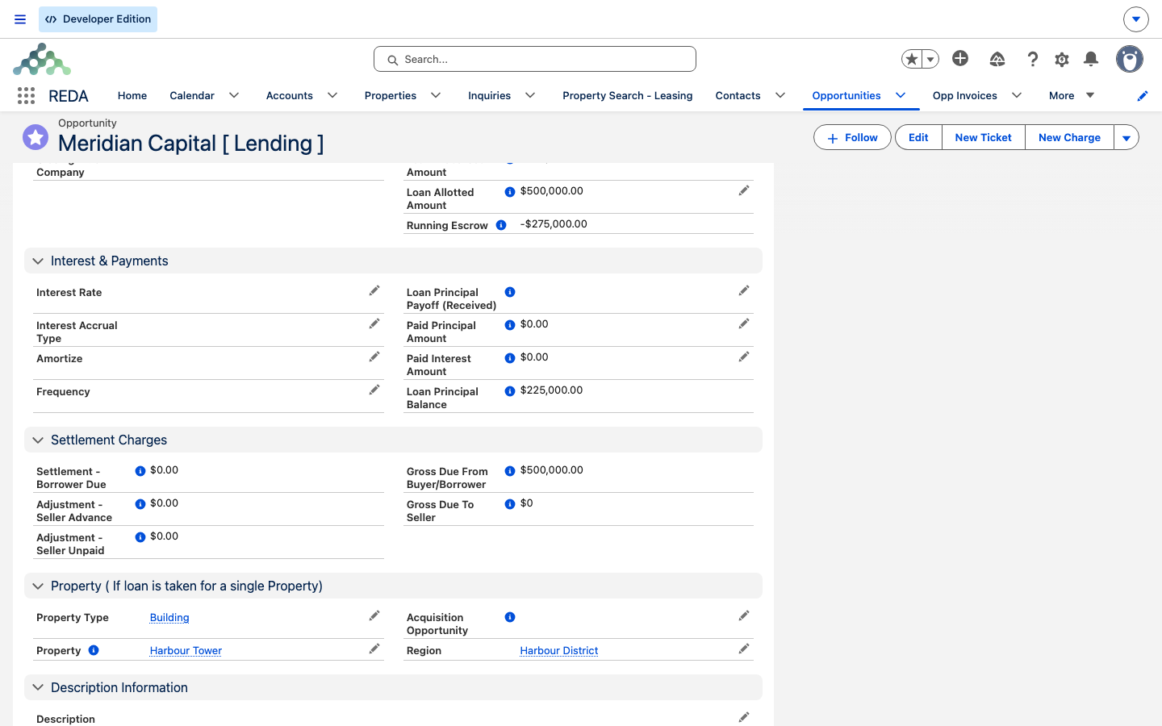Open the Opp Invoices tab

point(965,95)
